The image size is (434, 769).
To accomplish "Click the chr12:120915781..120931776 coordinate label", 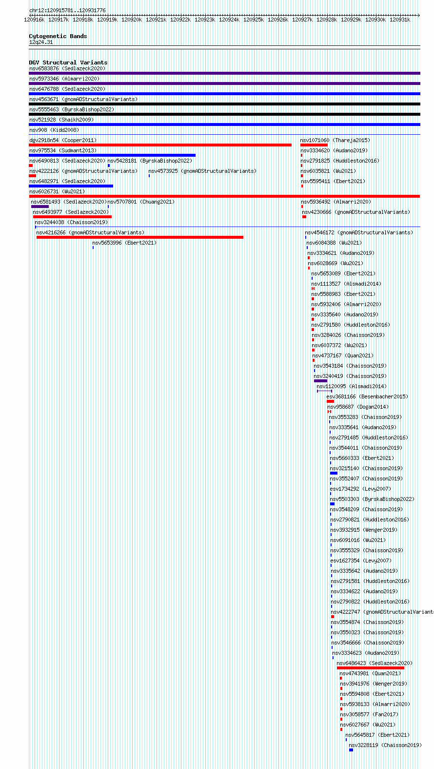I will click(x=67, y=10).
